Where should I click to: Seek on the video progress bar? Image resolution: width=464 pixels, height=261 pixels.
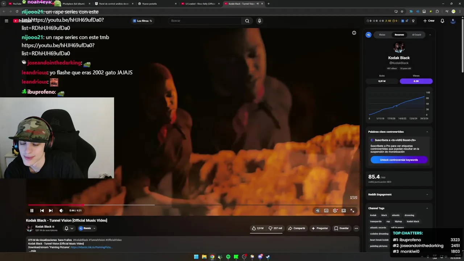[x=192, y=205]
